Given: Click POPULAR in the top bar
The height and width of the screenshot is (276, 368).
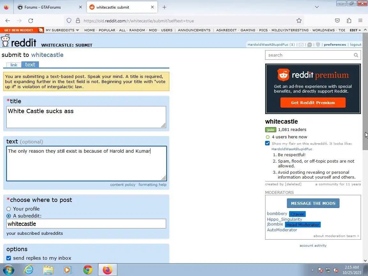Looking at the screenshot, I should click(107, 30).
